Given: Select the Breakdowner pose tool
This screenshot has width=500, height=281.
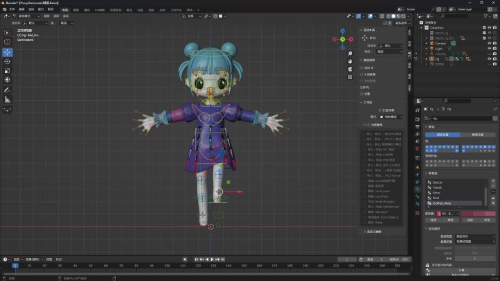Looking at the screenshot, I should point(7,110).
